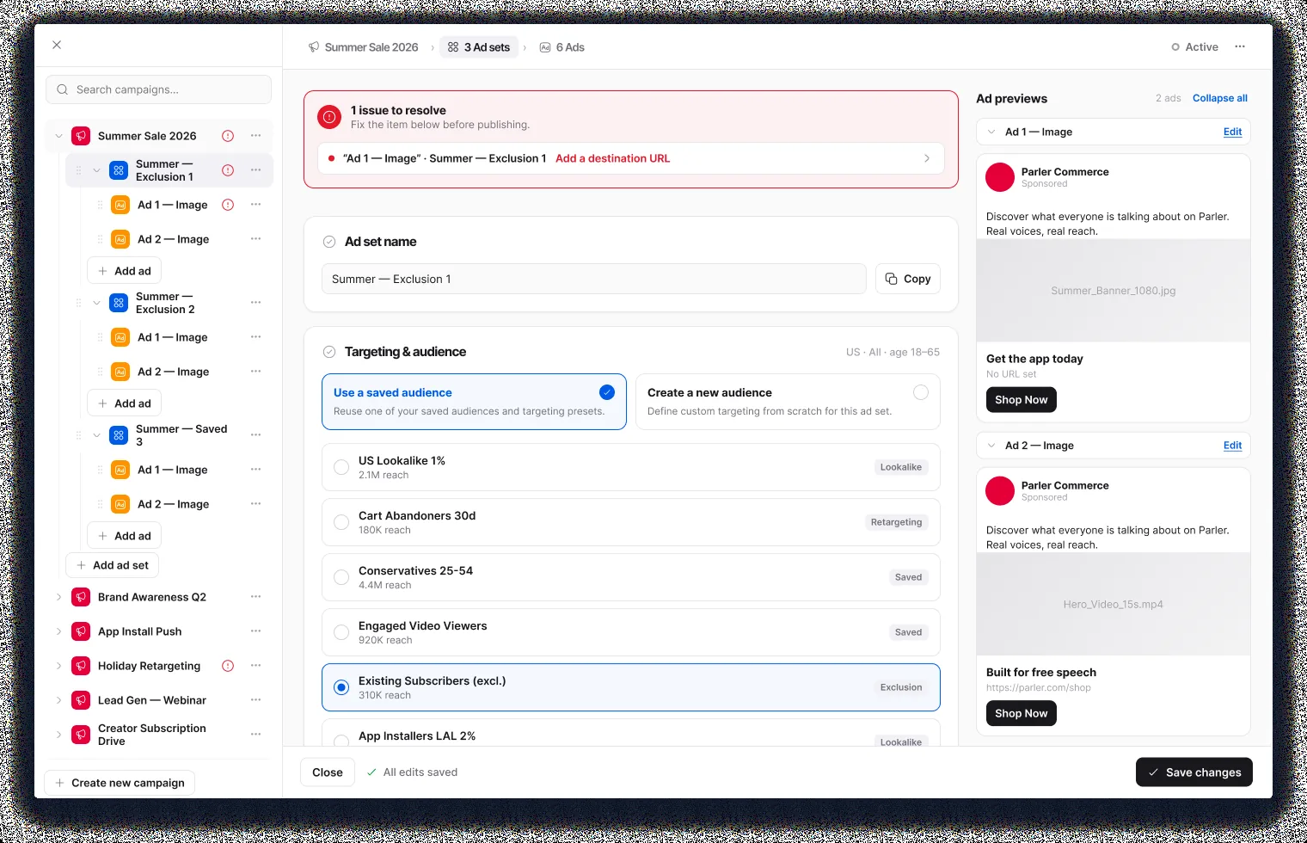Edit the Ad 2 — Image preview
This screenshot has width=1307, height=843.
click(x=1232, y=446)
